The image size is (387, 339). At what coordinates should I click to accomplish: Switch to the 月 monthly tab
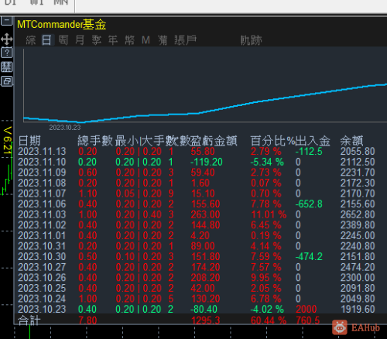click(80, 40)
